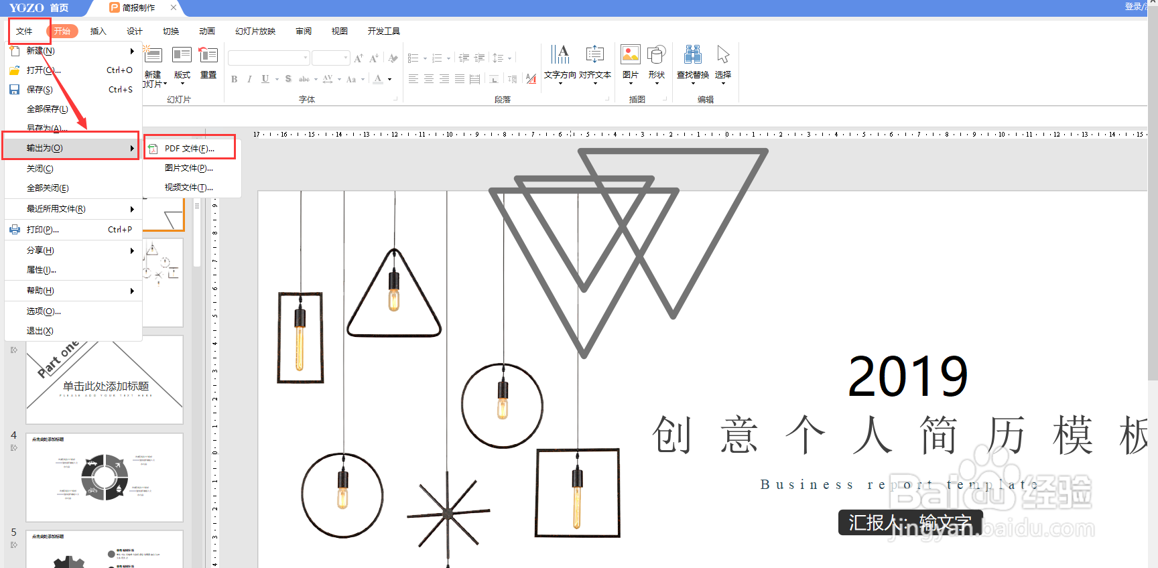Open the font color dropdown arrow
This screenshot has width=1158, height=568.
[390, 80]
